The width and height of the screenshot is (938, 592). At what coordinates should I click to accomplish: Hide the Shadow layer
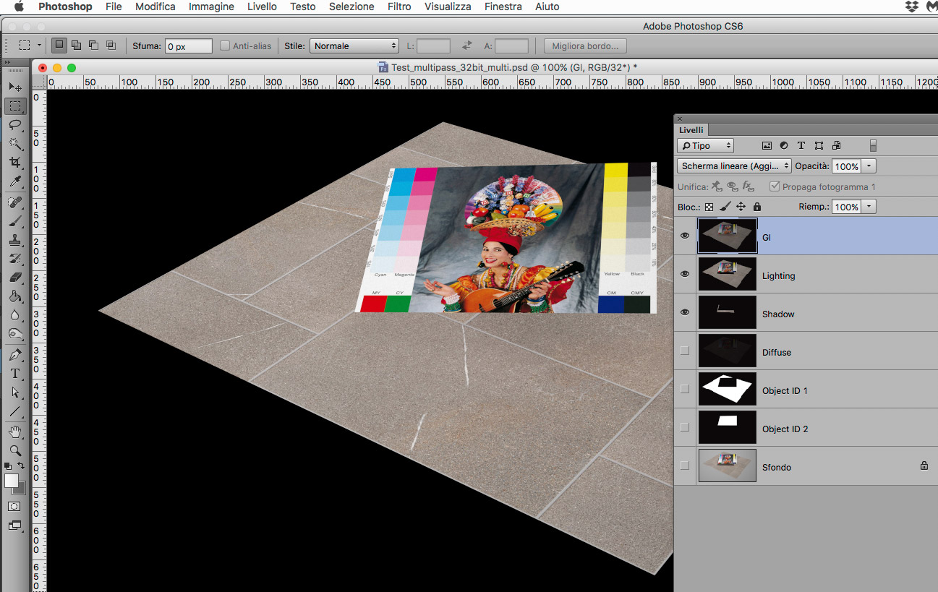pyautogui.click(x=685, y=312)
